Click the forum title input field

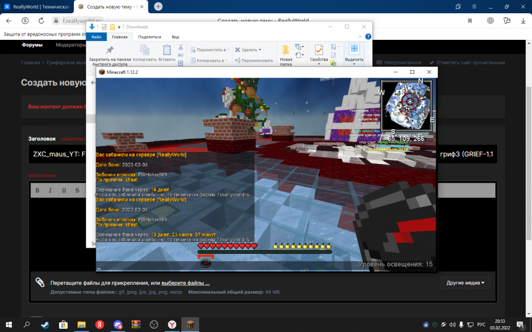click(263, 154)
